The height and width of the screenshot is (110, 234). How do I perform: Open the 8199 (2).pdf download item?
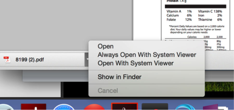click(42, 60)
